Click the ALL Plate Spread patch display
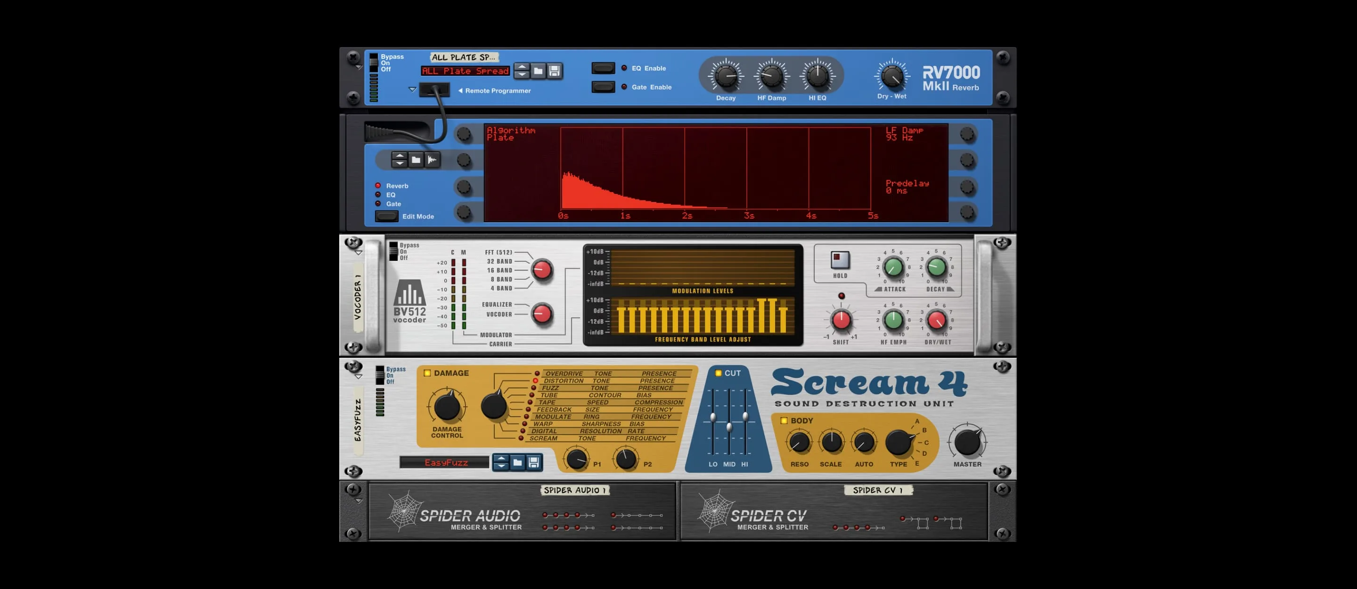Viewport: 1357px width, 589px height. pyautogui.click(x=465, y=71)
